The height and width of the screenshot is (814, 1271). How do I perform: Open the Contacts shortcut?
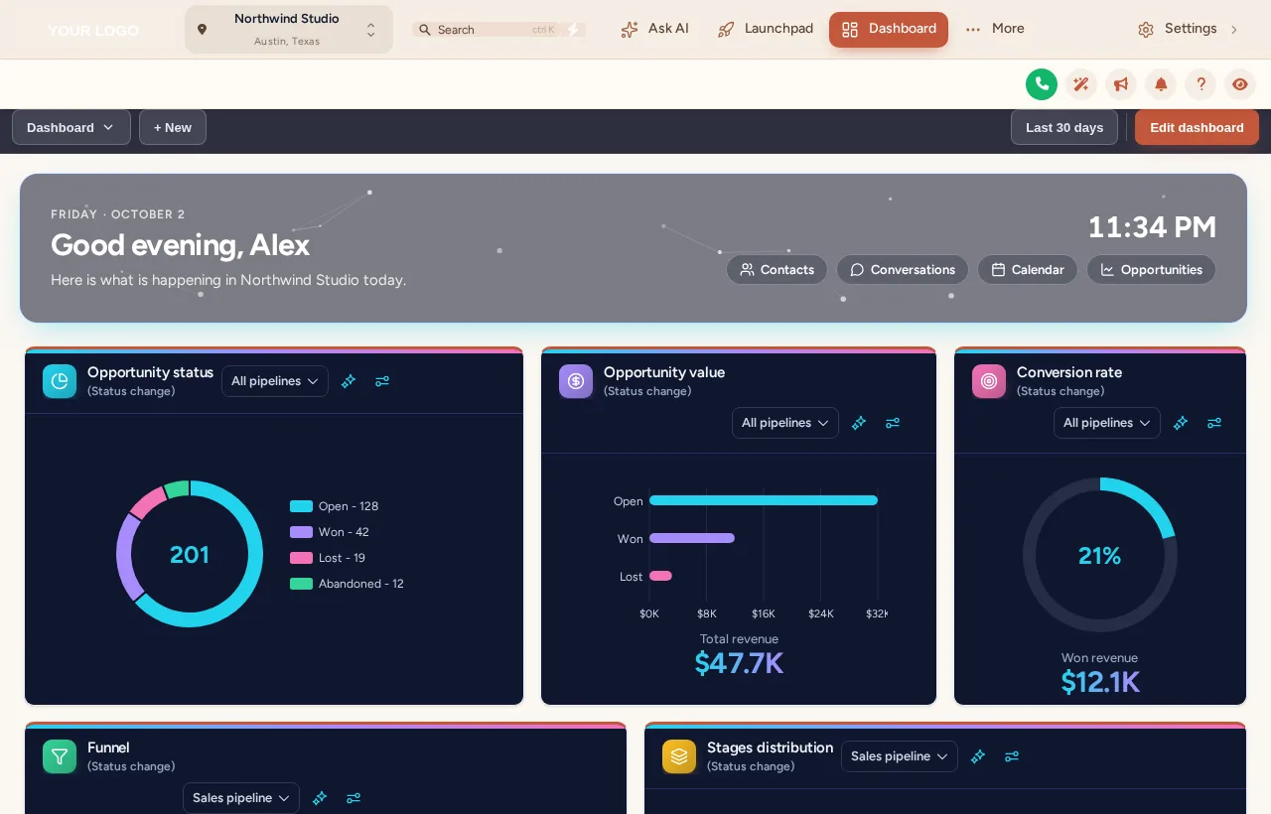777,270
